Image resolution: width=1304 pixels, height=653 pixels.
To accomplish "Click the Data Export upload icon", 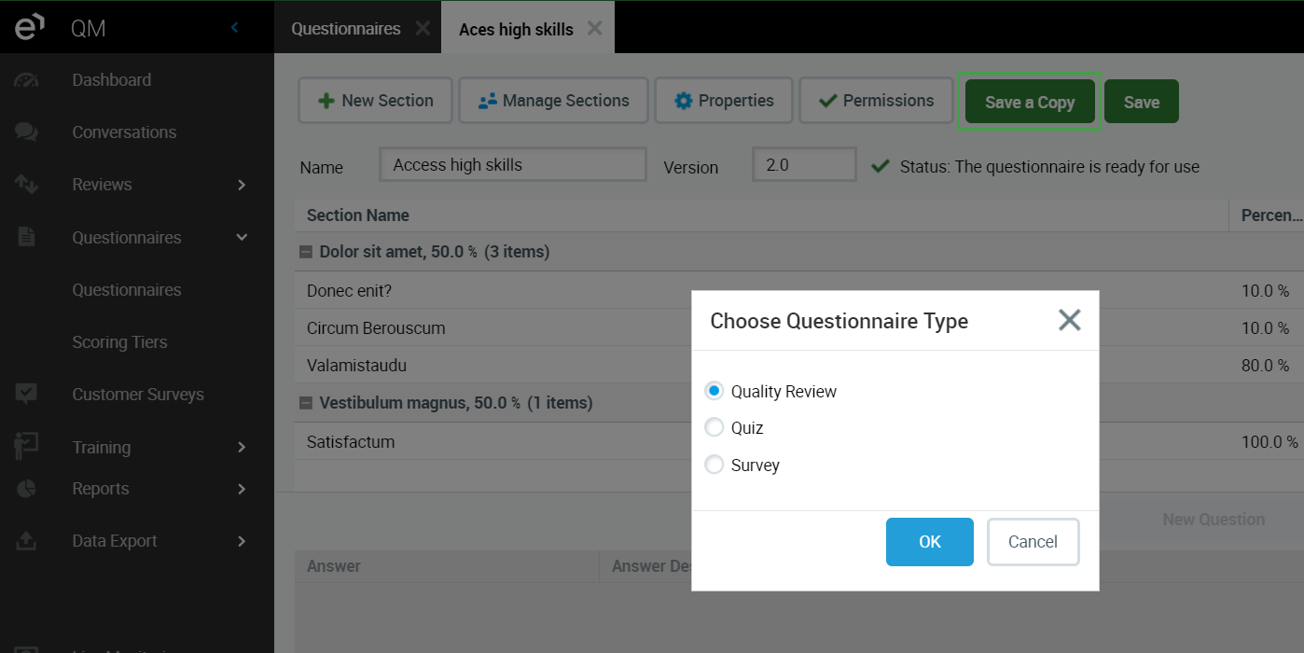I will [26, 541].
